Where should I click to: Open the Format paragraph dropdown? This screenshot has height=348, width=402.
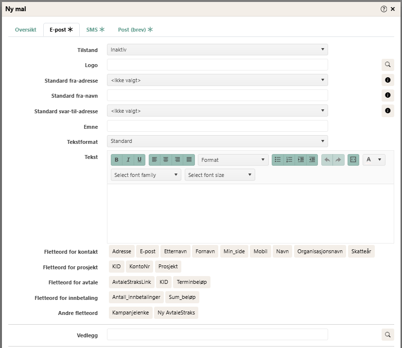233,159
